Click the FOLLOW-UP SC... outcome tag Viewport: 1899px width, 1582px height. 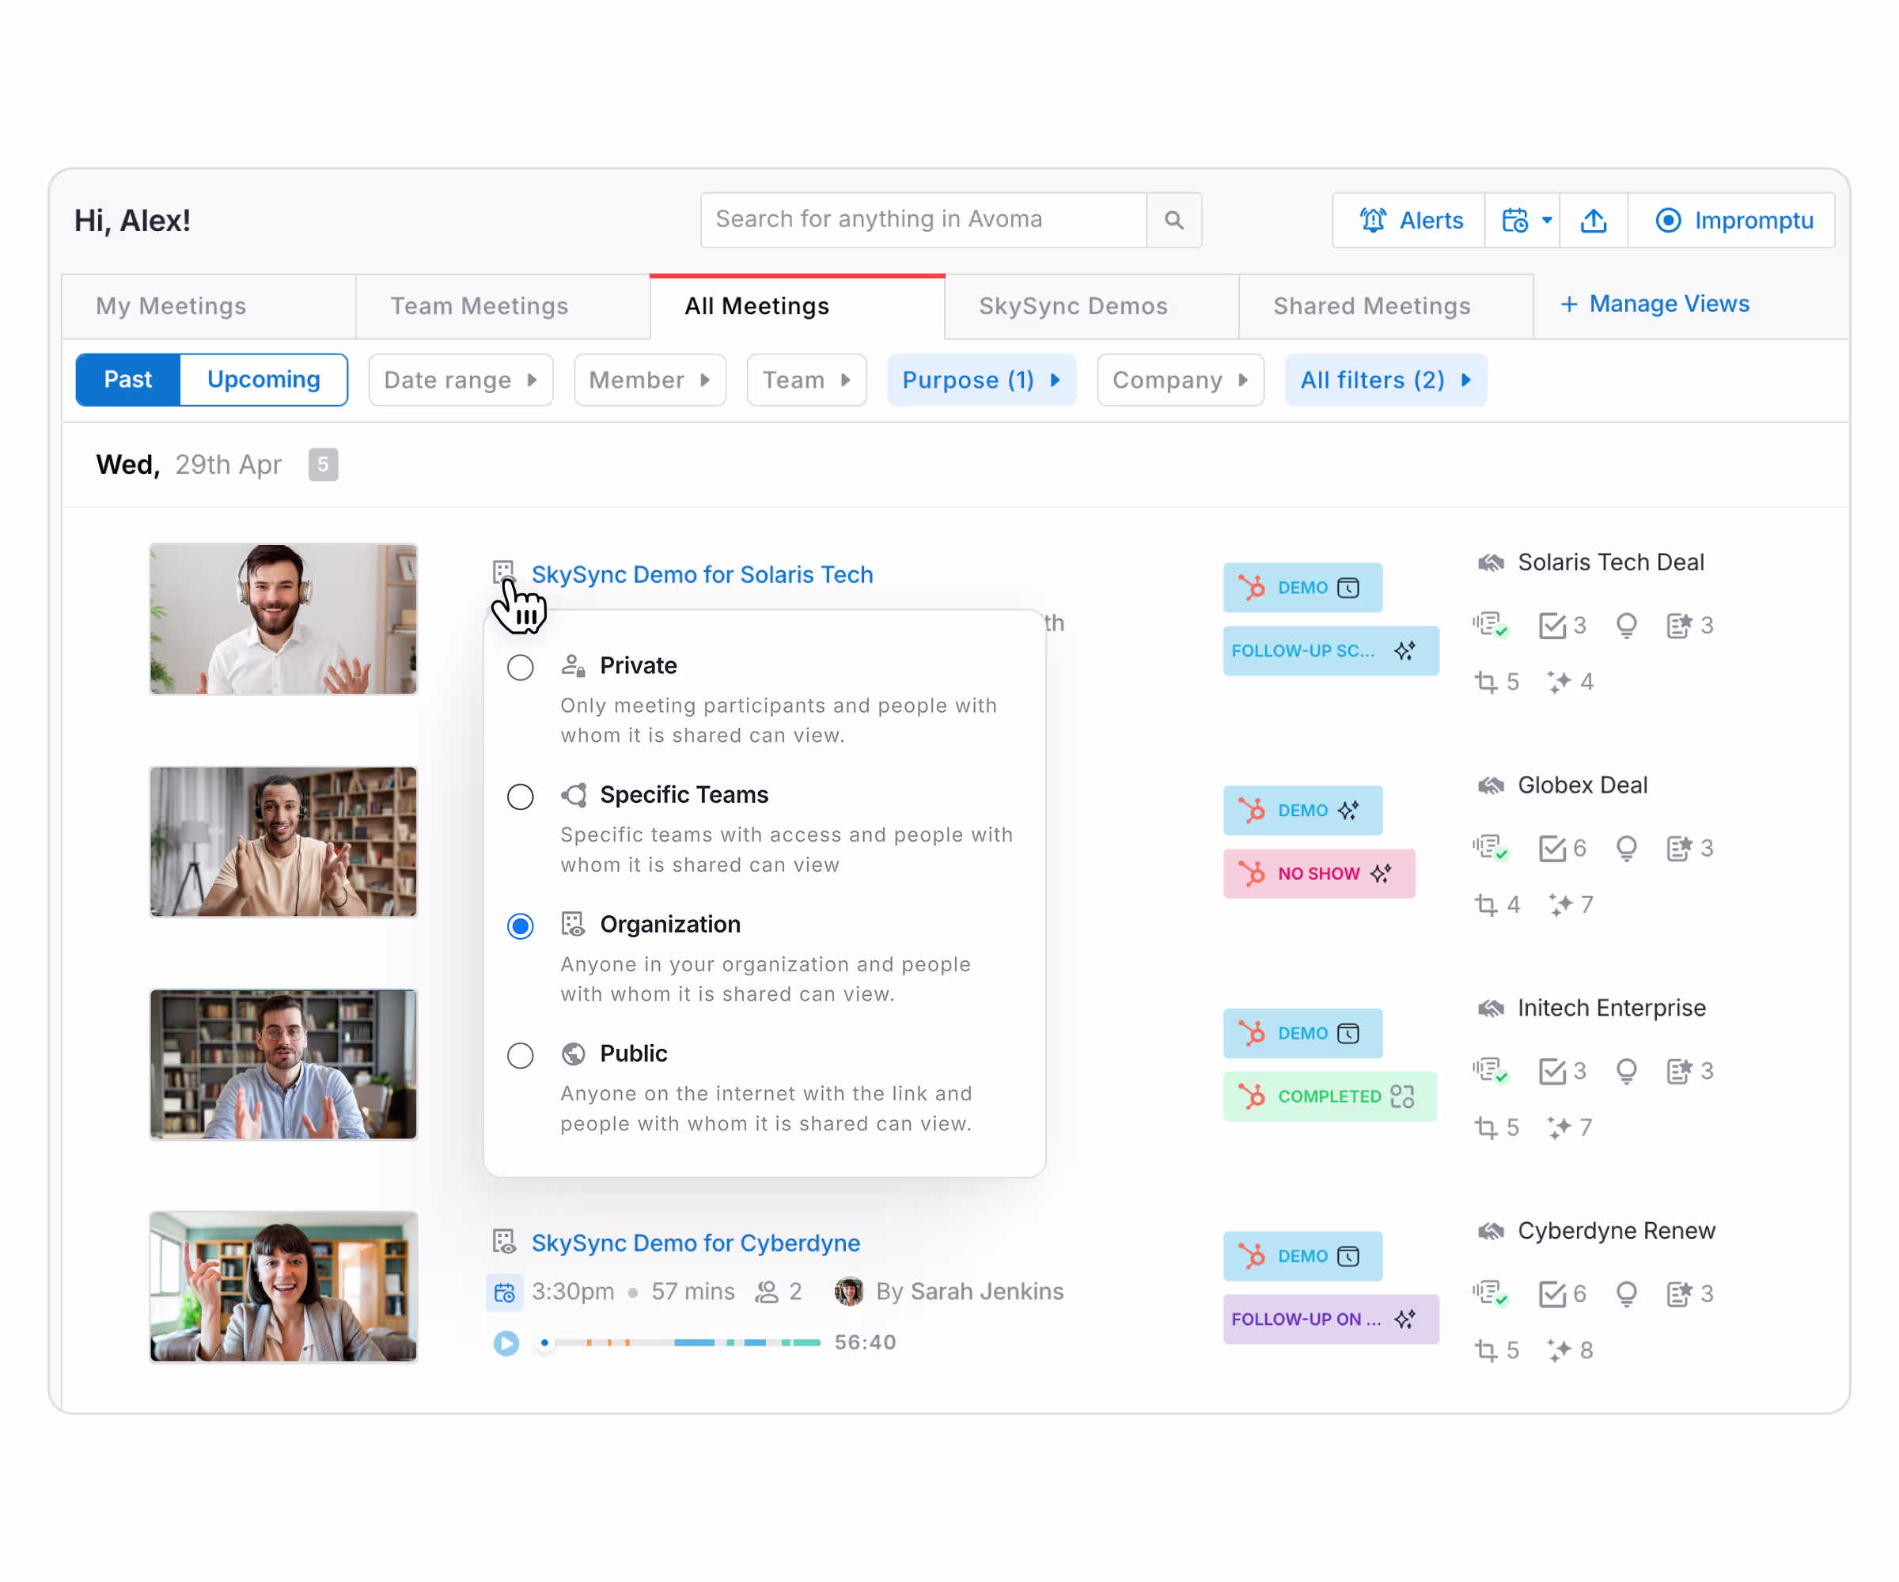pyautogui.click(x=1330, y=651)
